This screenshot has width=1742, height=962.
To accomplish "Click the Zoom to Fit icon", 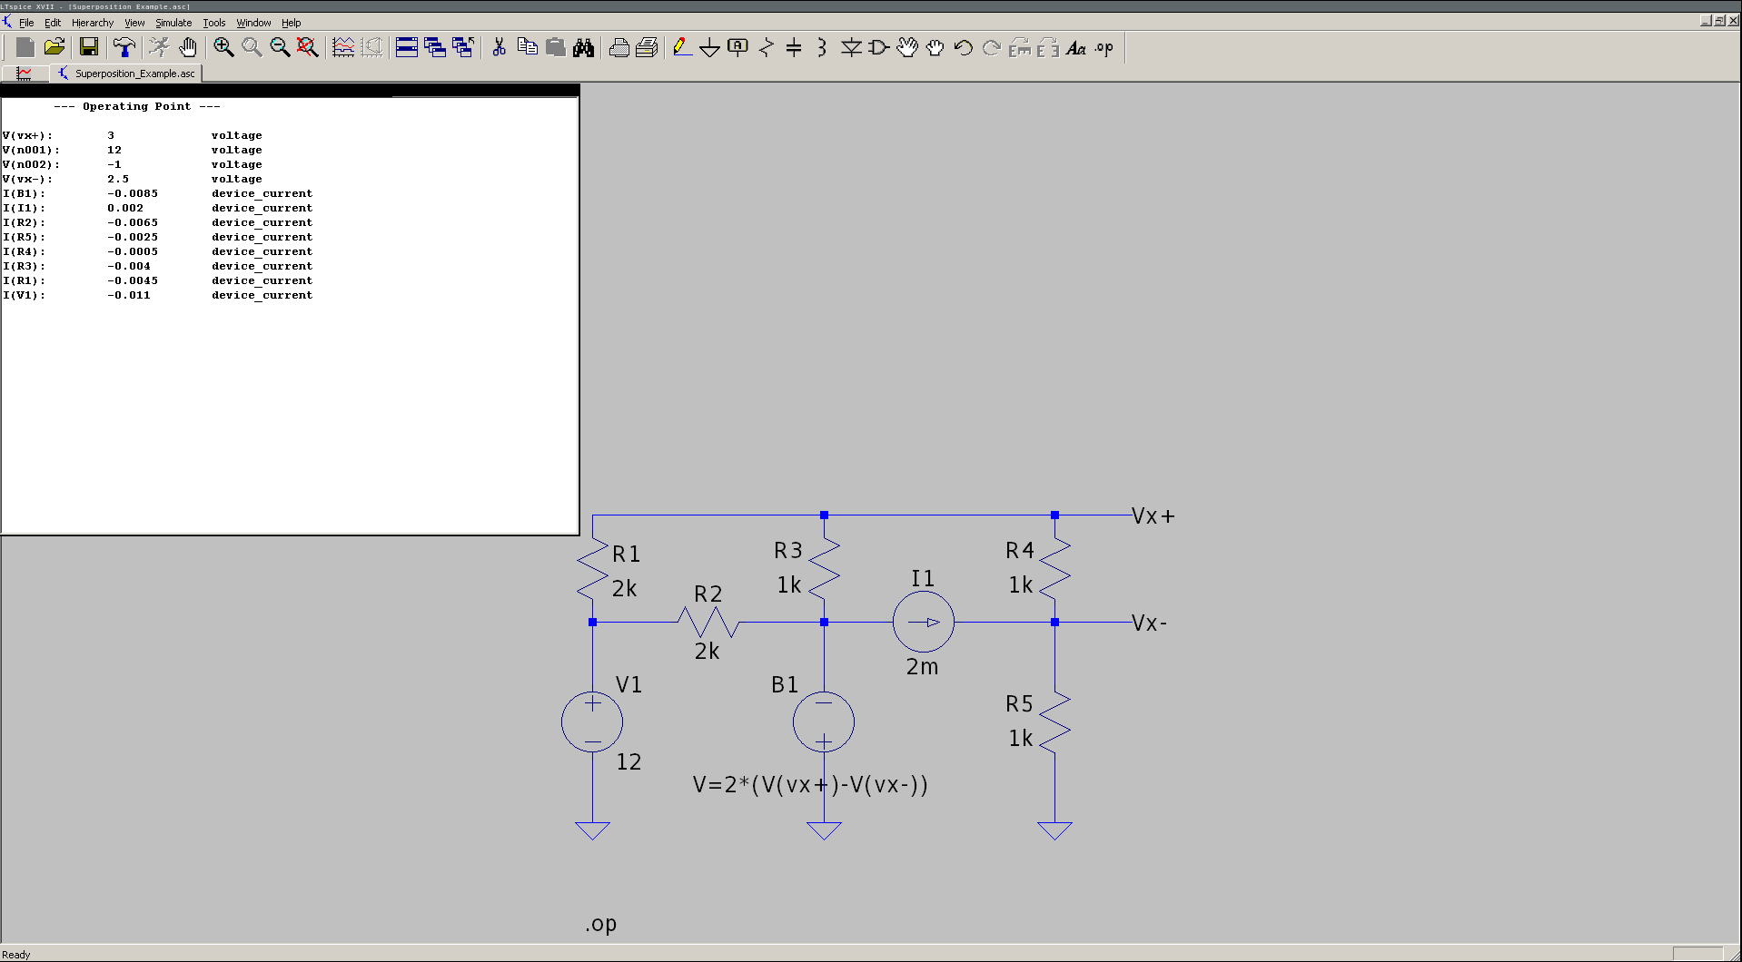I will click(308, 47).
